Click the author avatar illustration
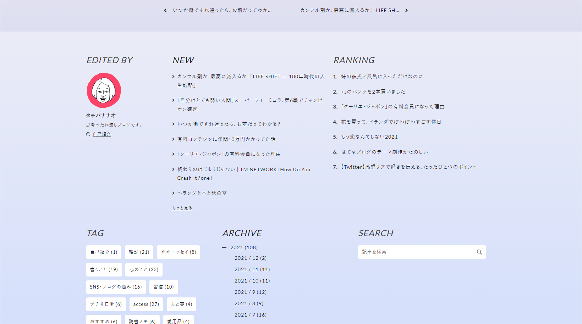This screenshot has width=582, height=324. pos(104,91)
